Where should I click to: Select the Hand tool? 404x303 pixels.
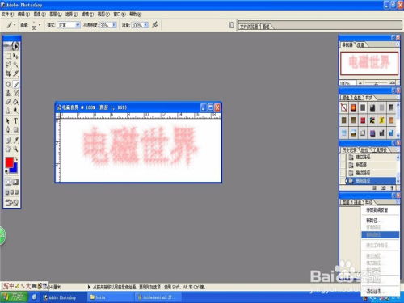8,149
